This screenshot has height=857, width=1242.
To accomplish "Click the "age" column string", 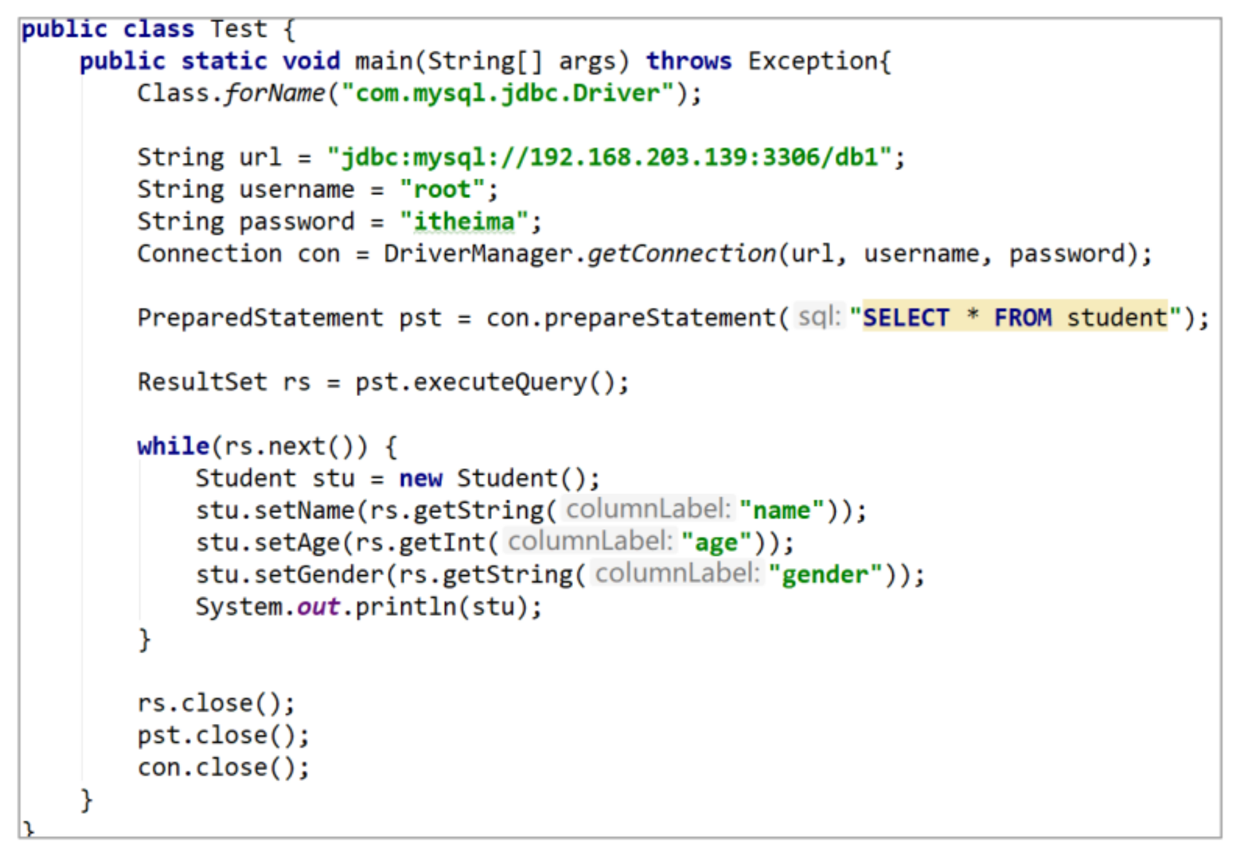I will (716, 543).
